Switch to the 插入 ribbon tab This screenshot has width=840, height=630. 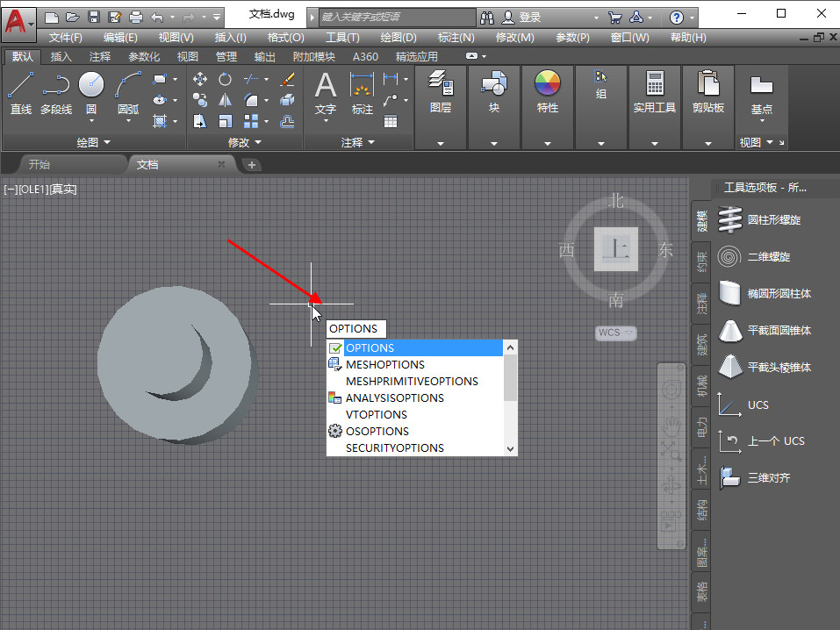pyautogui.click(x=61, y=56)
